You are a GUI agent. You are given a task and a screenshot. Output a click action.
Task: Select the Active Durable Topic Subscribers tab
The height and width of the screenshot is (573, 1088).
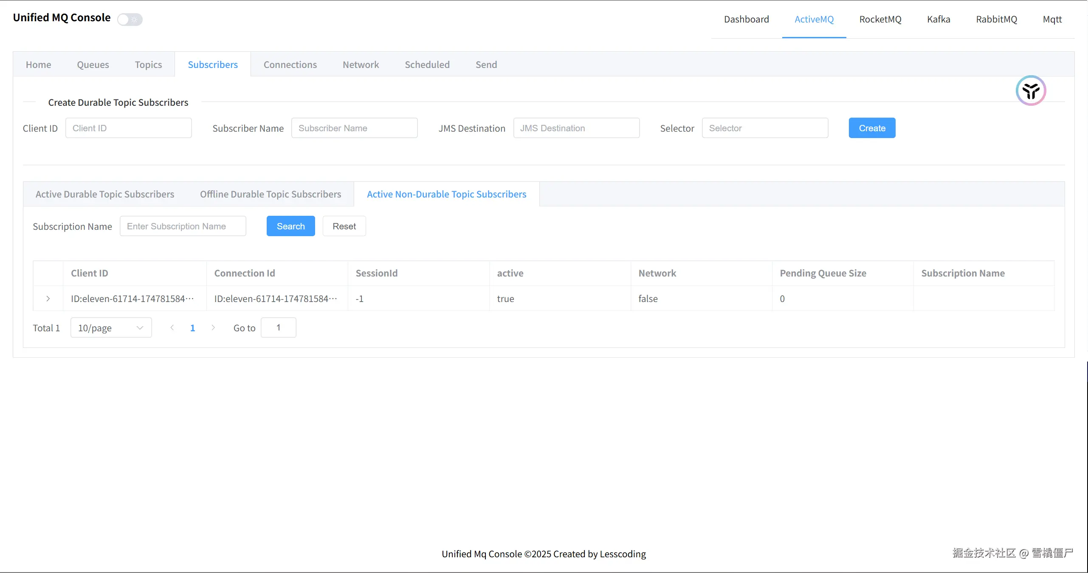click(105, 194)
